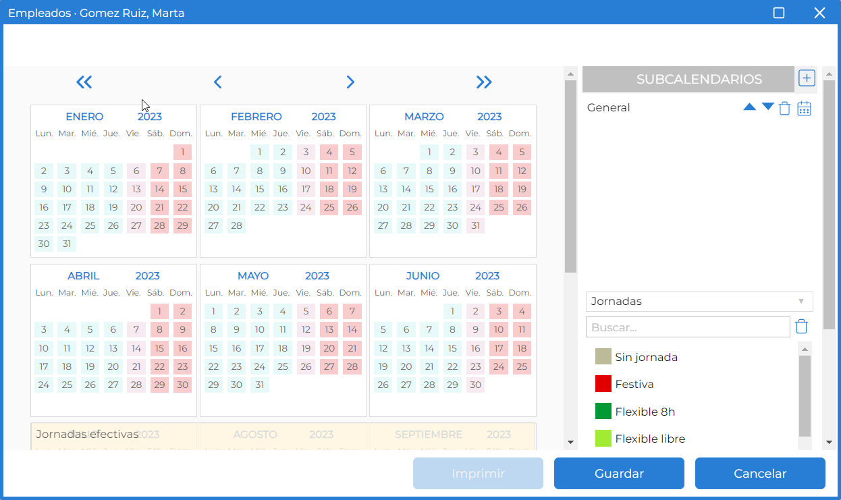Select the Festiva red swatch
Screen dimensions: 841x500
click(x=603, y=384)
